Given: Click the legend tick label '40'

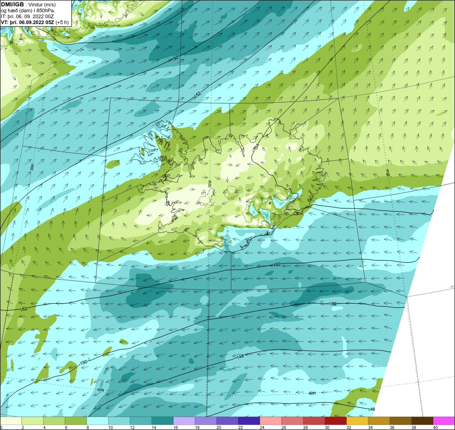Looking at the screenshot, I should (435, 427).
